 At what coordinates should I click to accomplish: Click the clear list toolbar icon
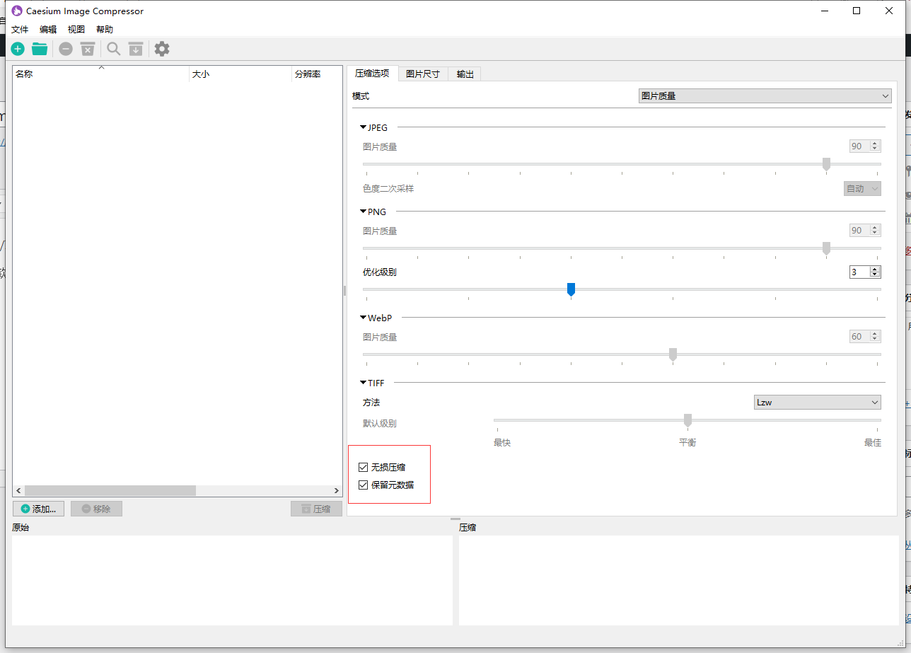(88, 49)
